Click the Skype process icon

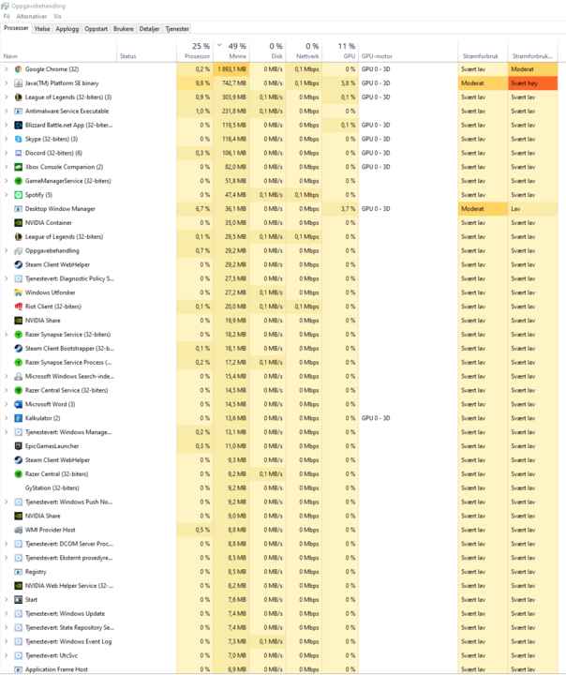click(18, 139)
